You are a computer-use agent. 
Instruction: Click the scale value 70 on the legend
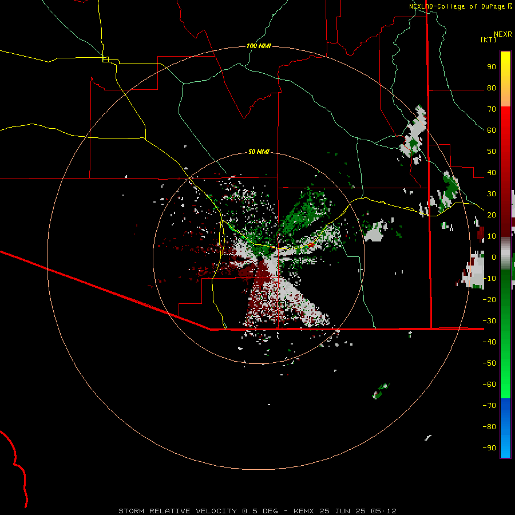coord(492,109)
